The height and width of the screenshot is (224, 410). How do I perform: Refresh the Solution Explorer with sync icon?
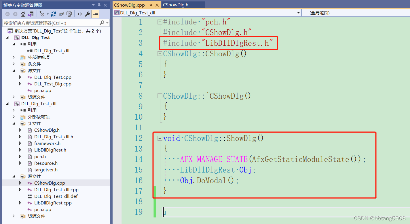click(54, 14)
